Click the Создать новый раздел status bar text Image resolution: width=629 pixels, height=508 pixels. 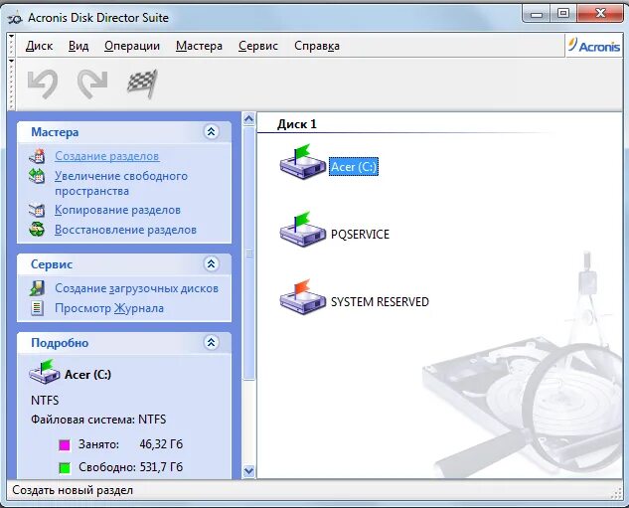[73, 490]
